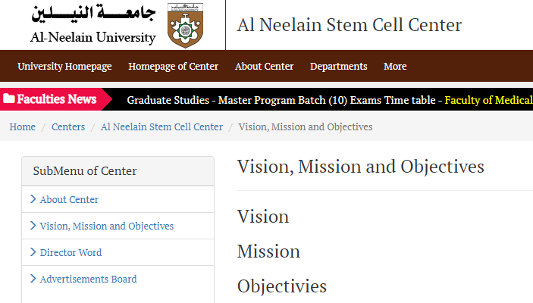Open the More menu in navbar
Image resolution: width=533 pixels, height=303 pixels.
[x=395, y=66]
